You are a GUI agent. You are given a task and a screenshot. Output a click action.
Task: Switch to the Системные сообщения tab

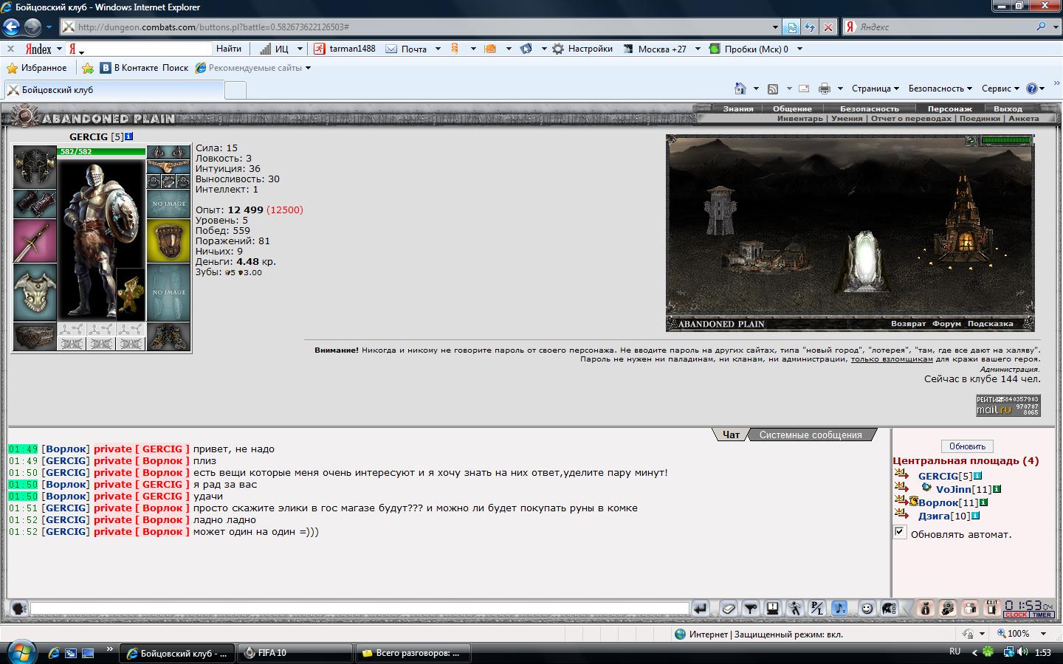(x=811, y=435)
